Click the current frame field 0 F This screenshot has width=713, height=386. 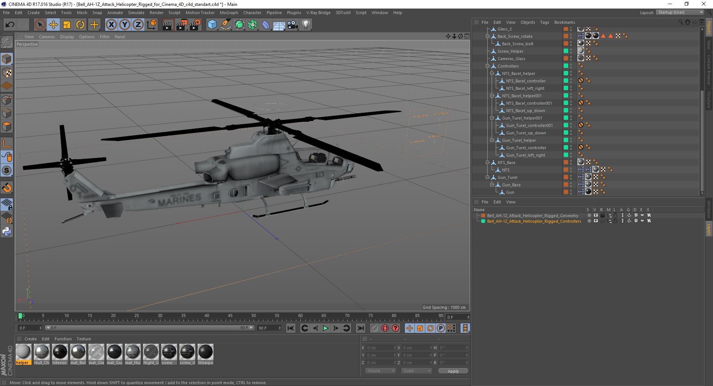click(x=30, y=328)
